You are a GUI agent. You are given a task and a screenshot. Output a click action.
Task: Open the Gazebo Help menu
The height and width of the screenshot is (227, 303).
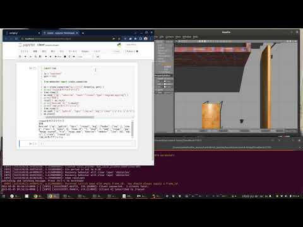click(195, 37)
